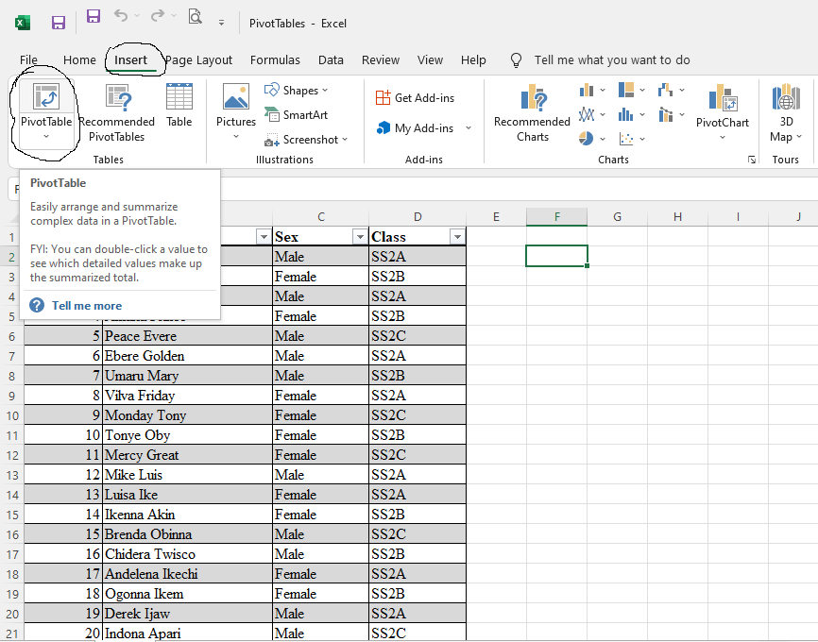Select the cell containing Mercy Great
Image resolution: width=818 pixels, height=642 pixels.
(187, 455)
